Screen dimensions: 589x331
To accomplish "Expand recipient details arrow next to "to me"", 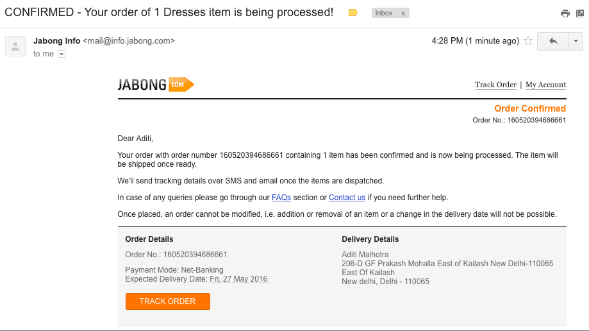I will 62,55.
